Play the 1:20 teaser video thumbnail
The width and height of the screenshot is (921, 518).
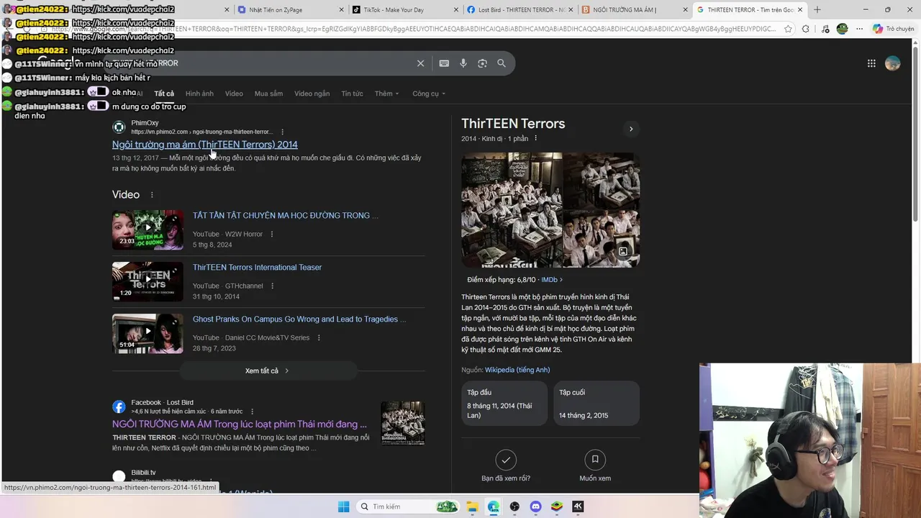pos(148,281)
